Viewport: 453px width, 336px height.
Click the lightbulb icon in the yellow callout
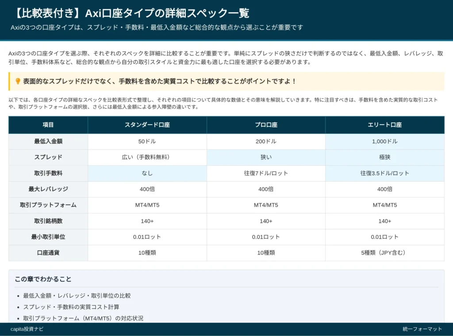tap(18, 81)
